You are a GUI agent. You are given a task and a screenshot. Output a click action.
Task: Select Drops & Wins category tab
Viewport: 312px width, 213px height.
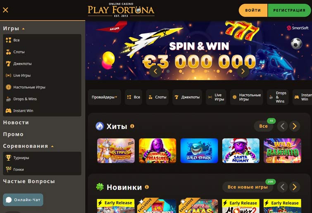[278, 97]
